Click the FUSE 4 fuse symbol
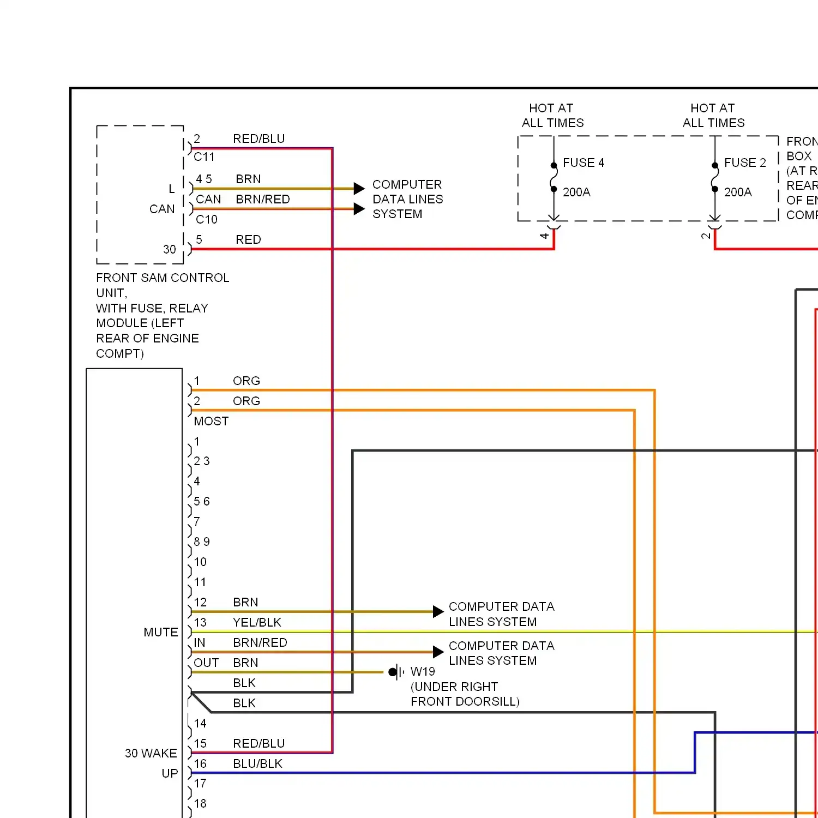 point(554,177)
